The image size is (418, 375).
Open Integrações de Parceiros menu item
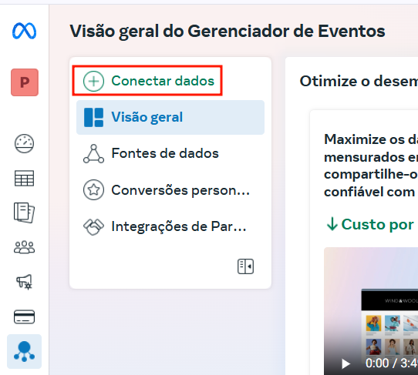click(x=170, y=226)
